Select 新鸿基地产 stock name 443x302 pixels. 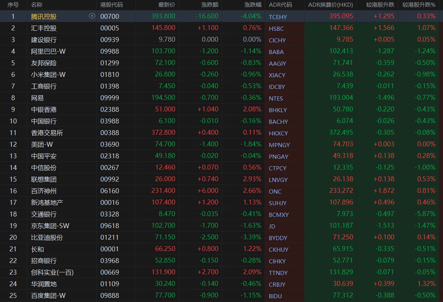coord(47,203)
